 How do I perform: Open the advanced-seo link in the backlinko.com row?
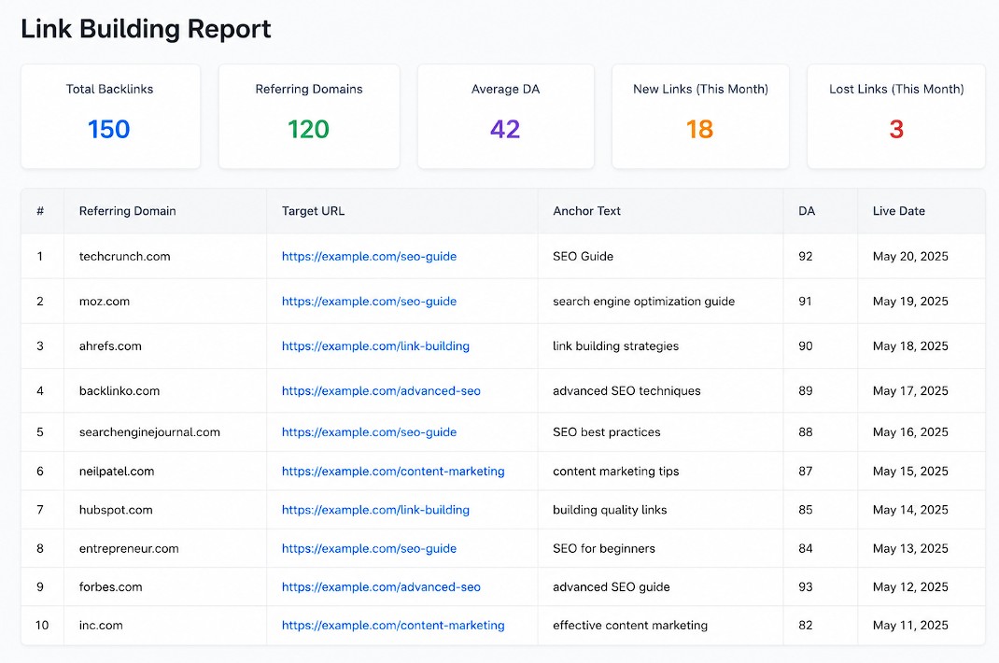(381, 390)
